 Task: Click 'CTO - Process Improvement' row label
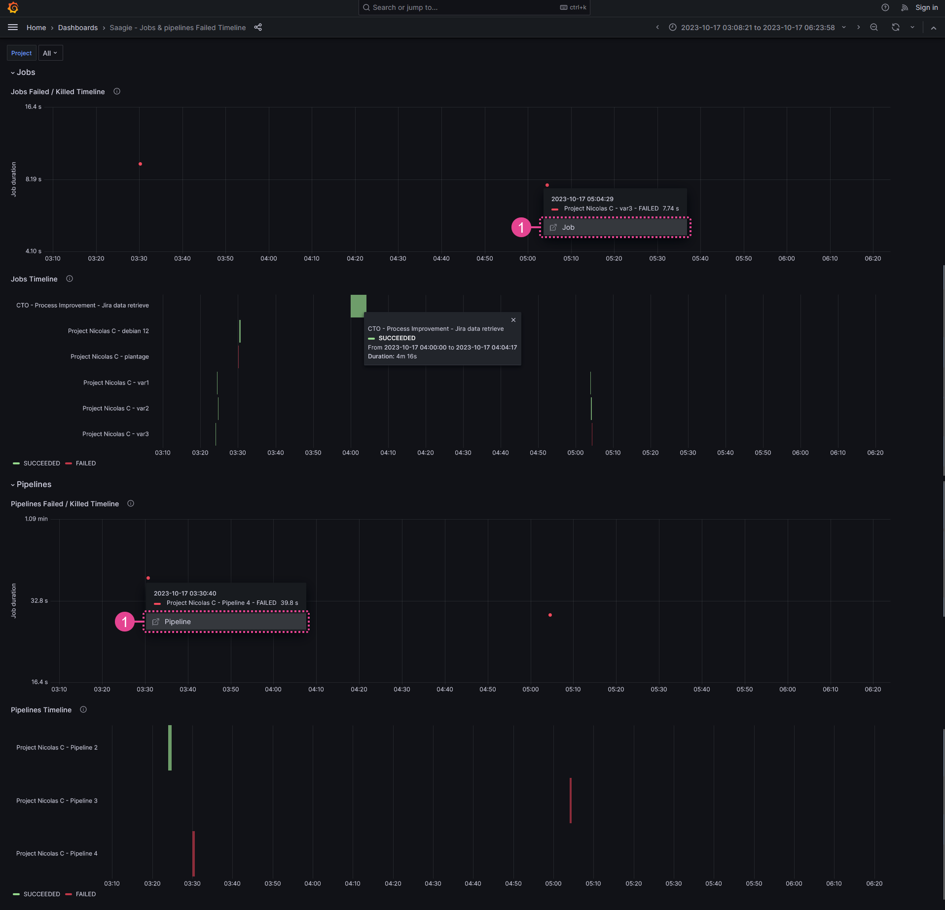[x=82, y=305]
